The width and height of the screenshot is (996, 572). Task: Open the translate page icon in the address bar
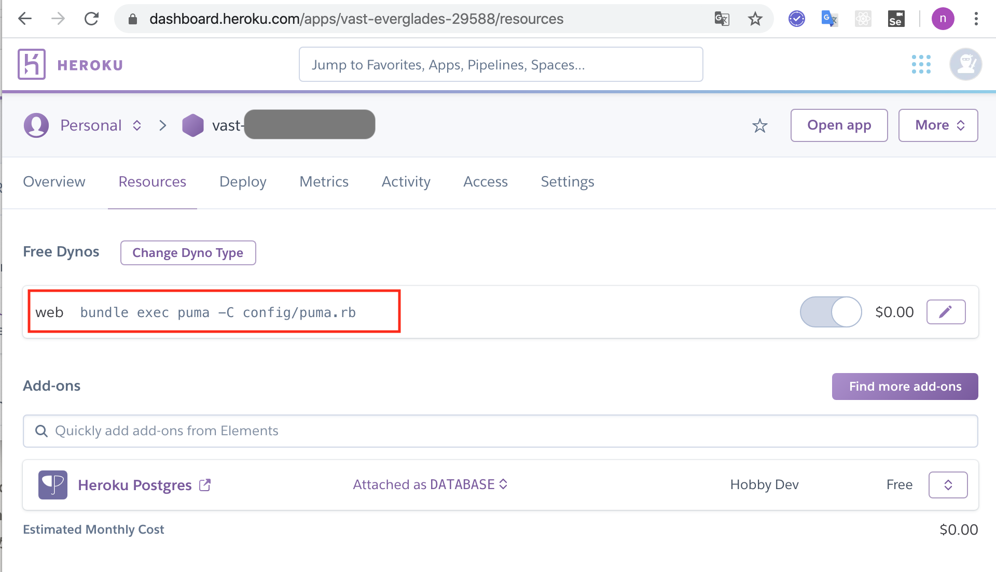[x=722, y=19]
